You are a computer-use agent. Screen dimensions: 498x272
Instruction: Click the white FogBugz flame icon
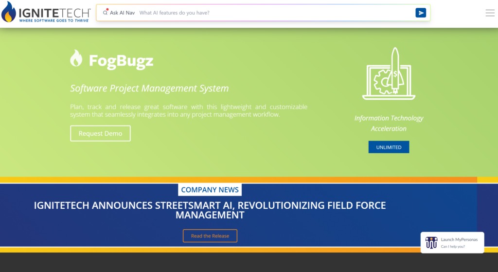tap(76, 58)
